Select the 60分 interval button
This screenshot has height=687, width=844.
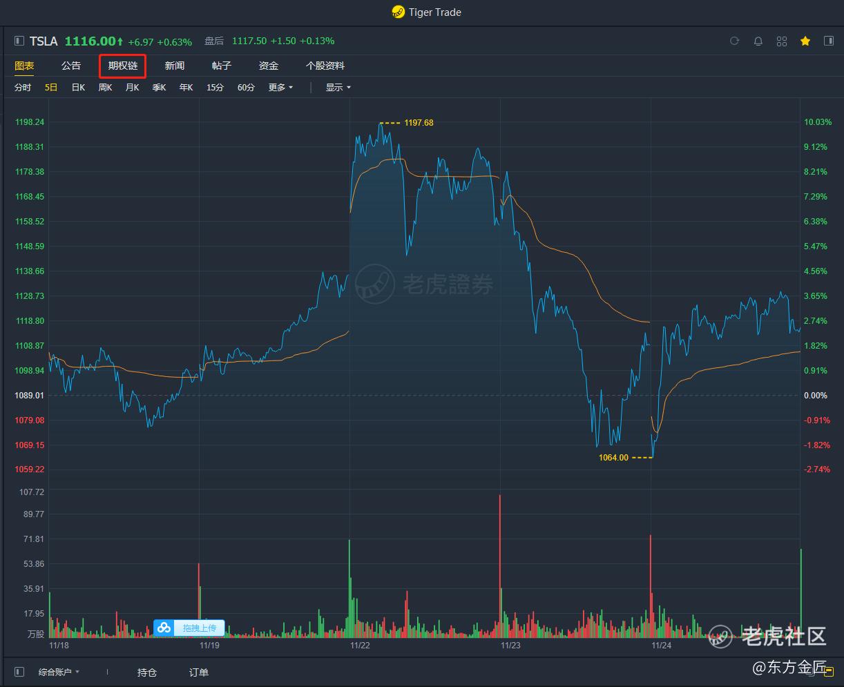click(246, 88)
